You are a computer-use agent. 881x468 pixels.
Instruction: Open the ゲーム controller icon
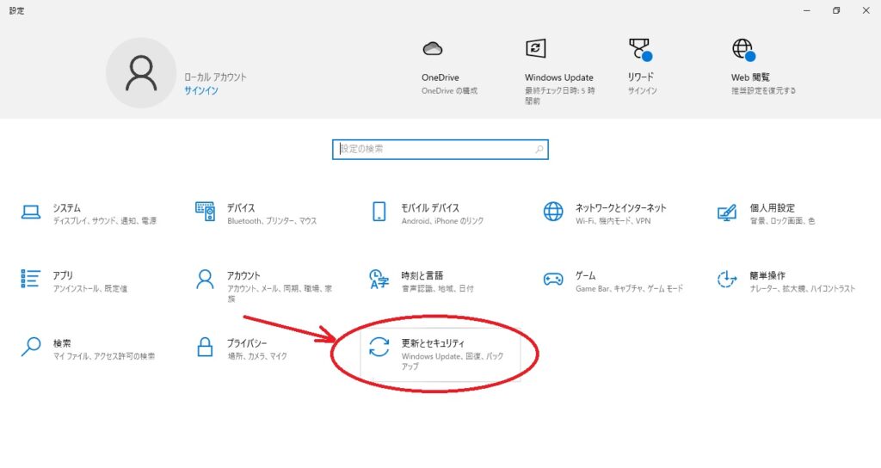[553, 280]
